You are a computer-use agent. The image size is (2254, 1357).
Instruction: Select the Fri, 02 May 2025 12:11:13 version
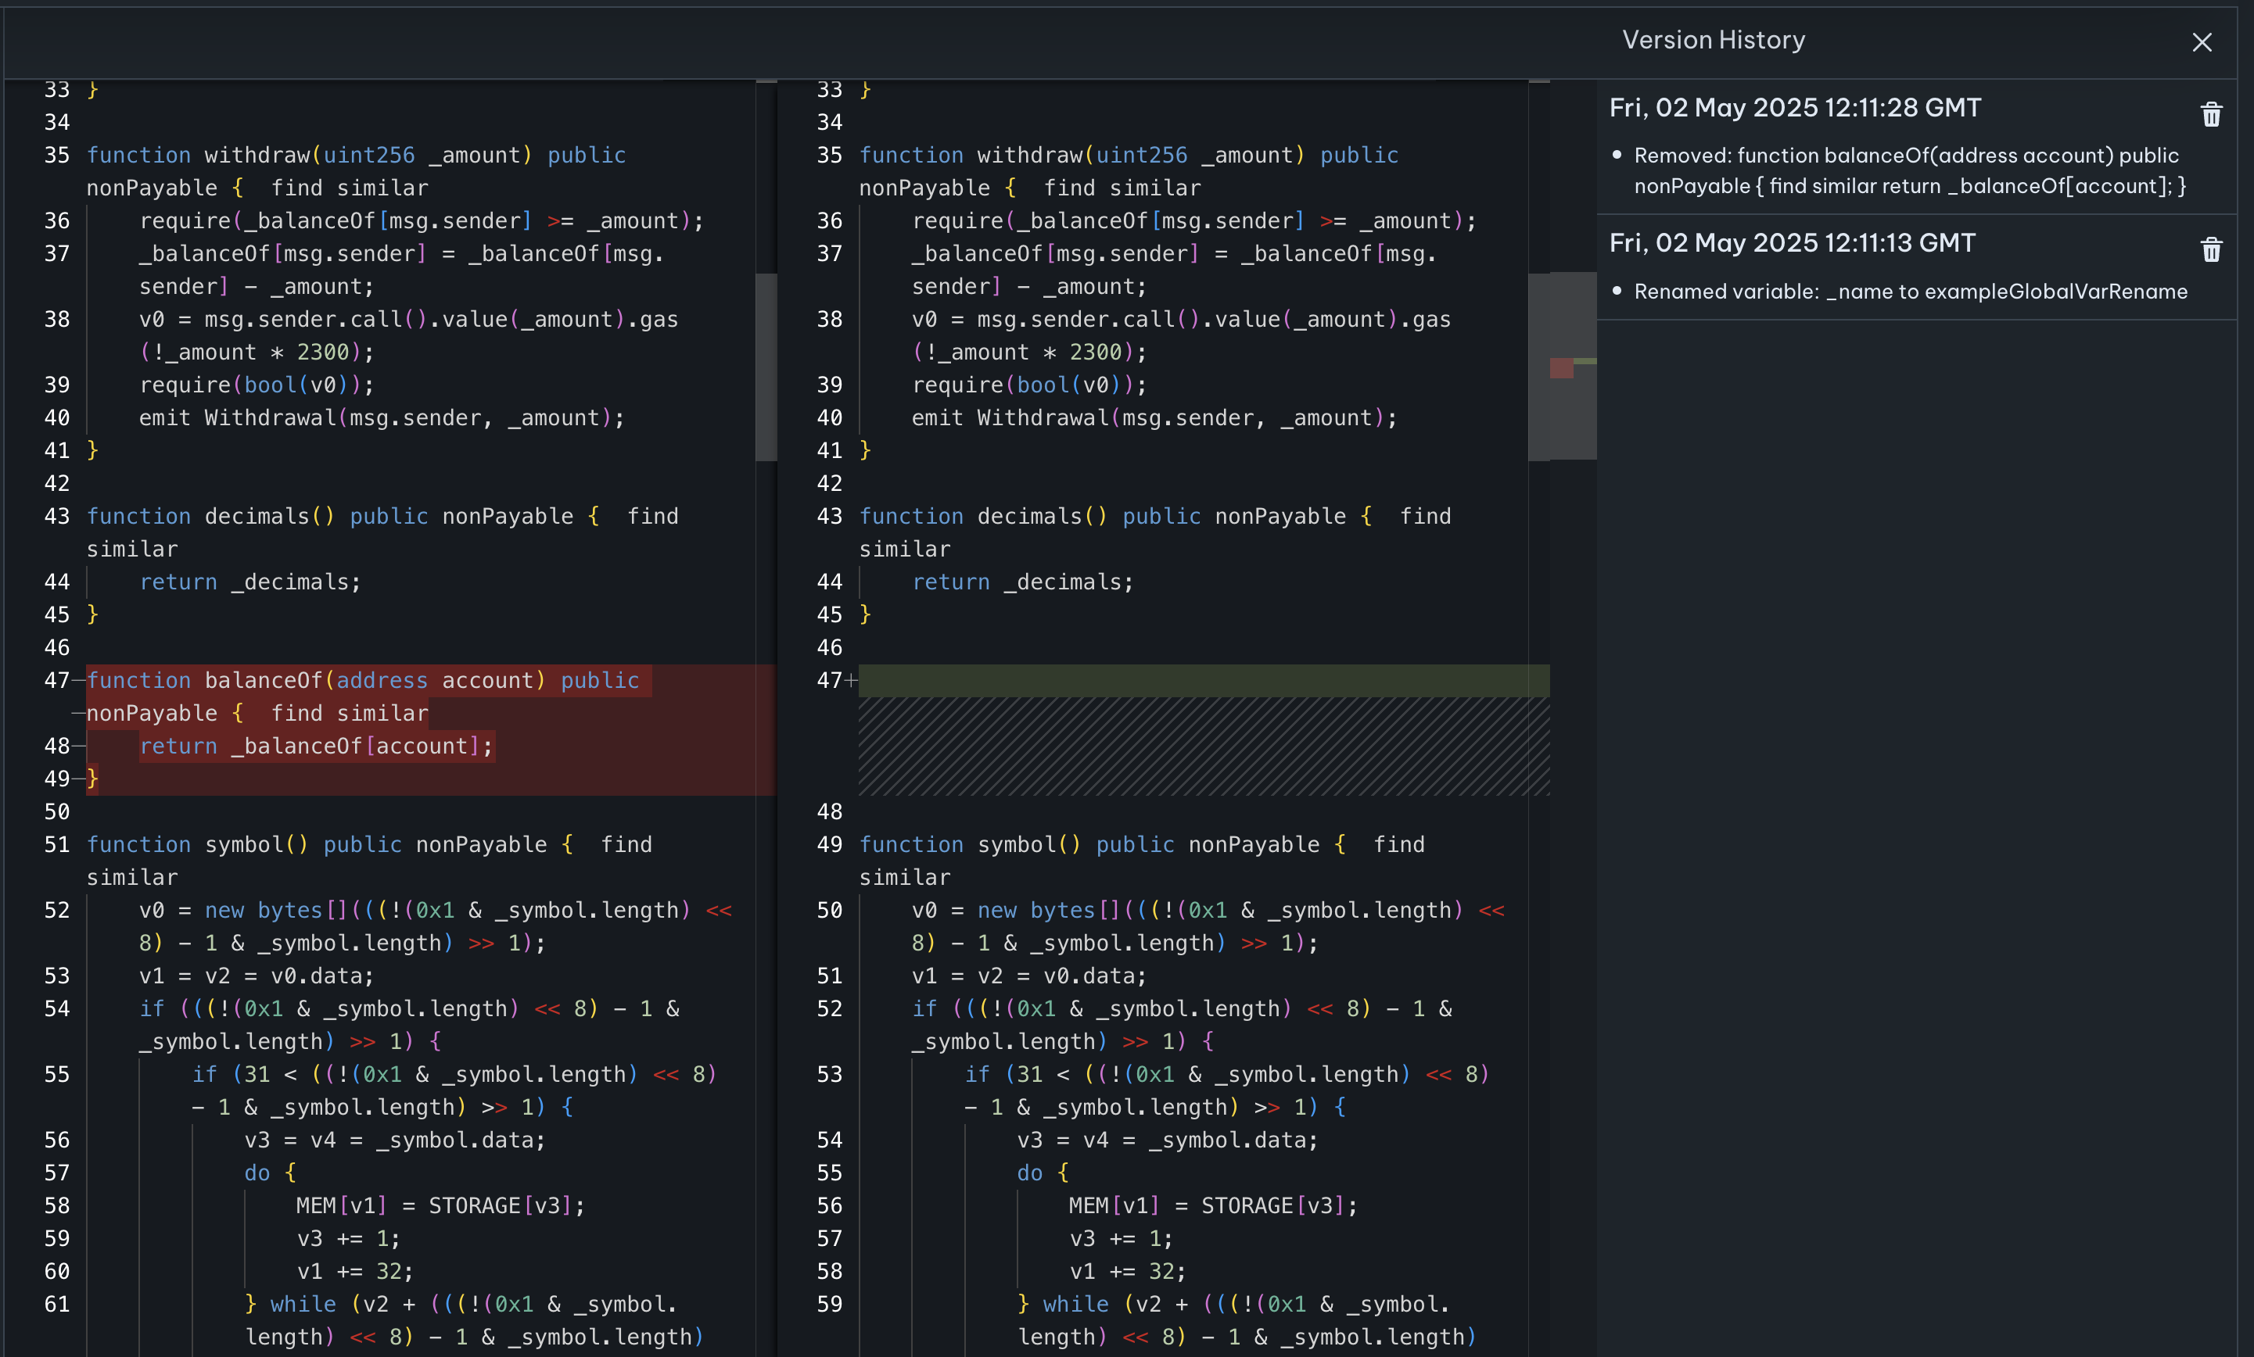(1791, 243)
